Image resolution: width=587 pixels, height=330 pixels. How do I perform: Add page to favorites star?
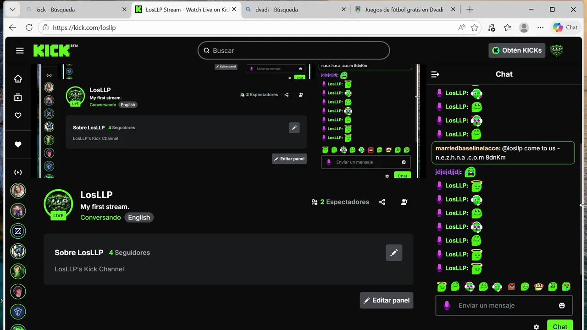[x=475, y=27]
